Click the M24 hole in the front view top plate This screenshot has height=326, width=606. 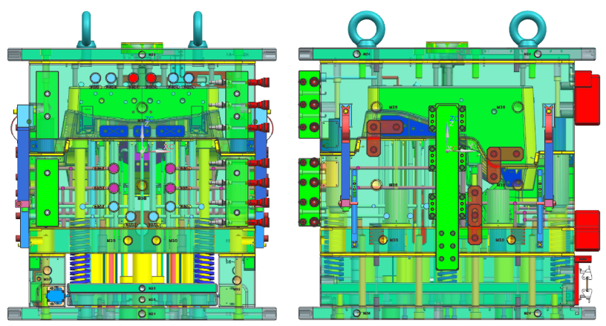[142, 54]
